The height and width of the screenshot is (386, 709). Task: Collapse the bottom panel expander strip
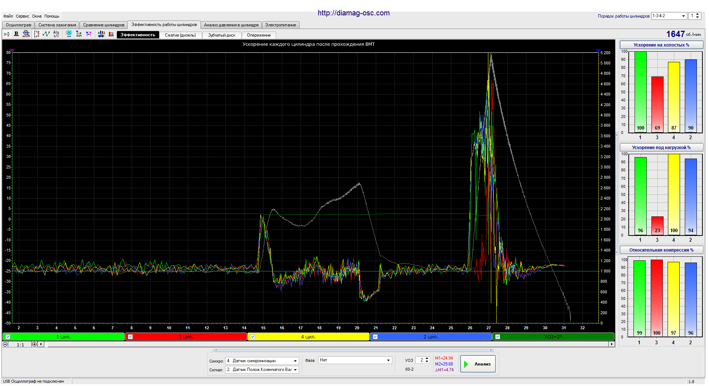tap(353, 350)
